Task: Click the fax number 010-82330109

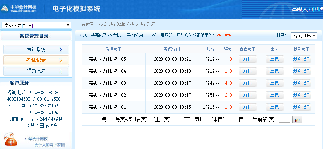Action: click(44, 106)
